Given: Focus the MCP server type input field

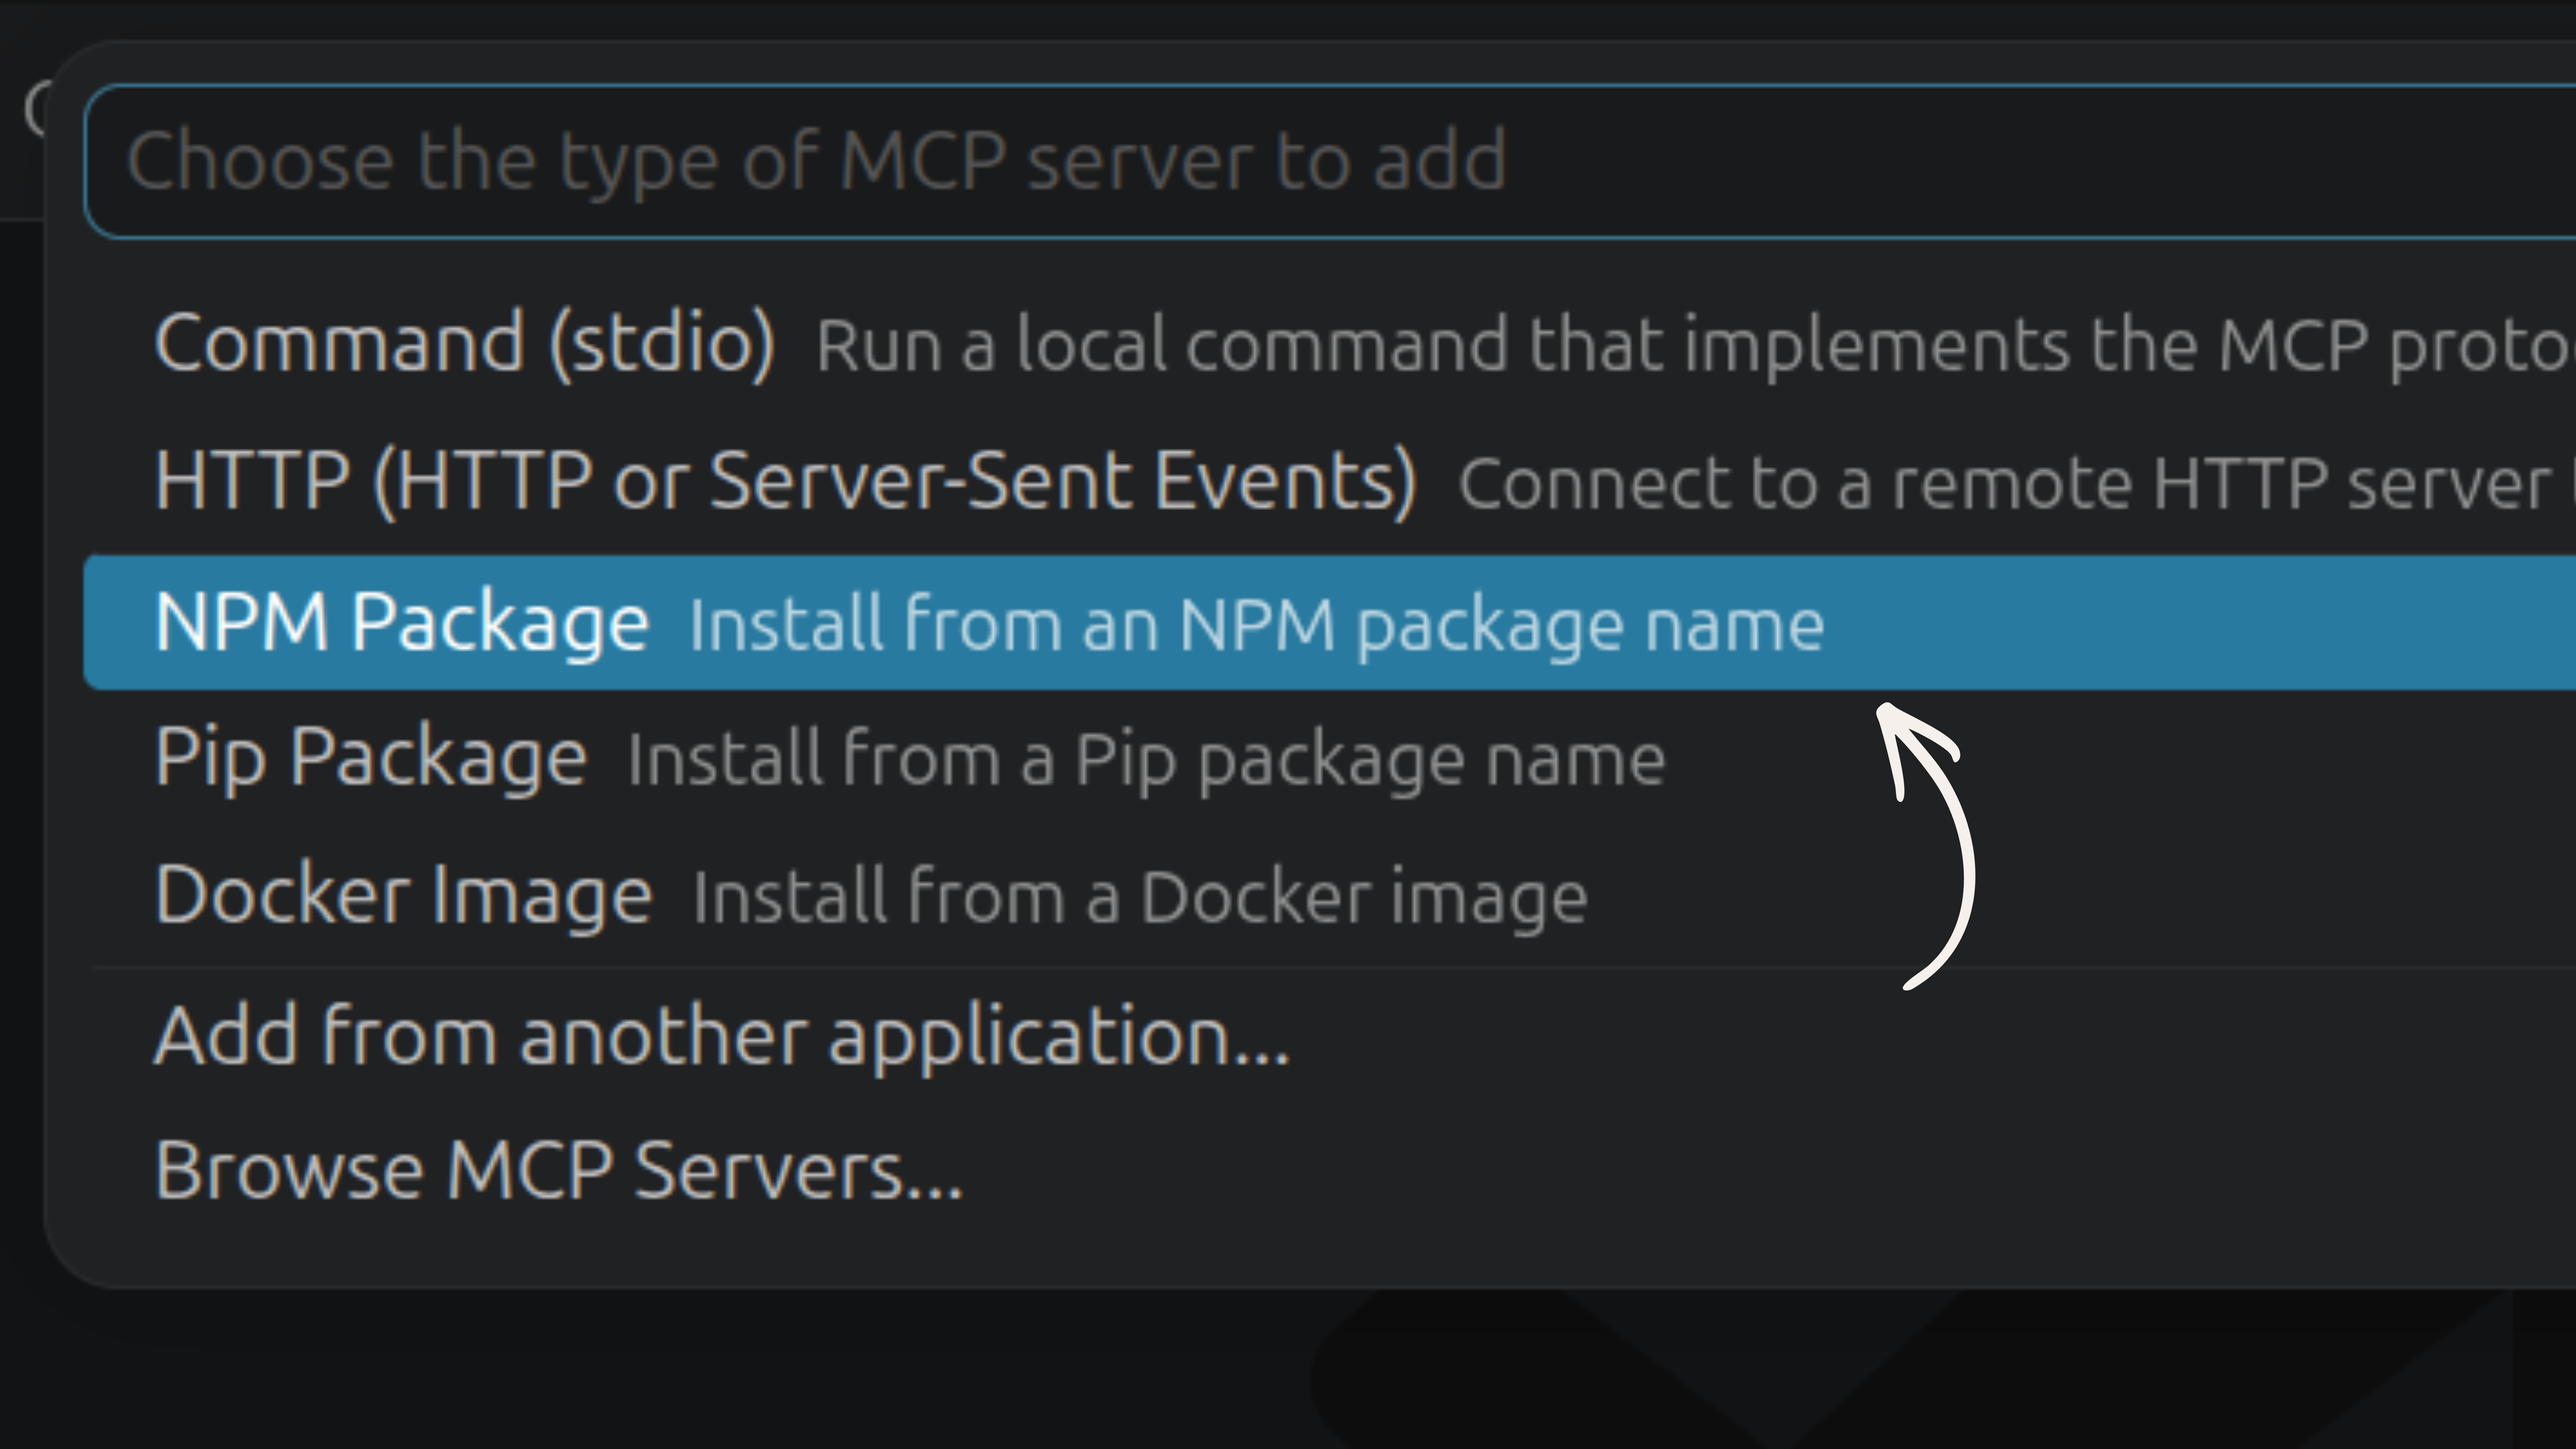Looking at the screenshot, I should 1330,162.
